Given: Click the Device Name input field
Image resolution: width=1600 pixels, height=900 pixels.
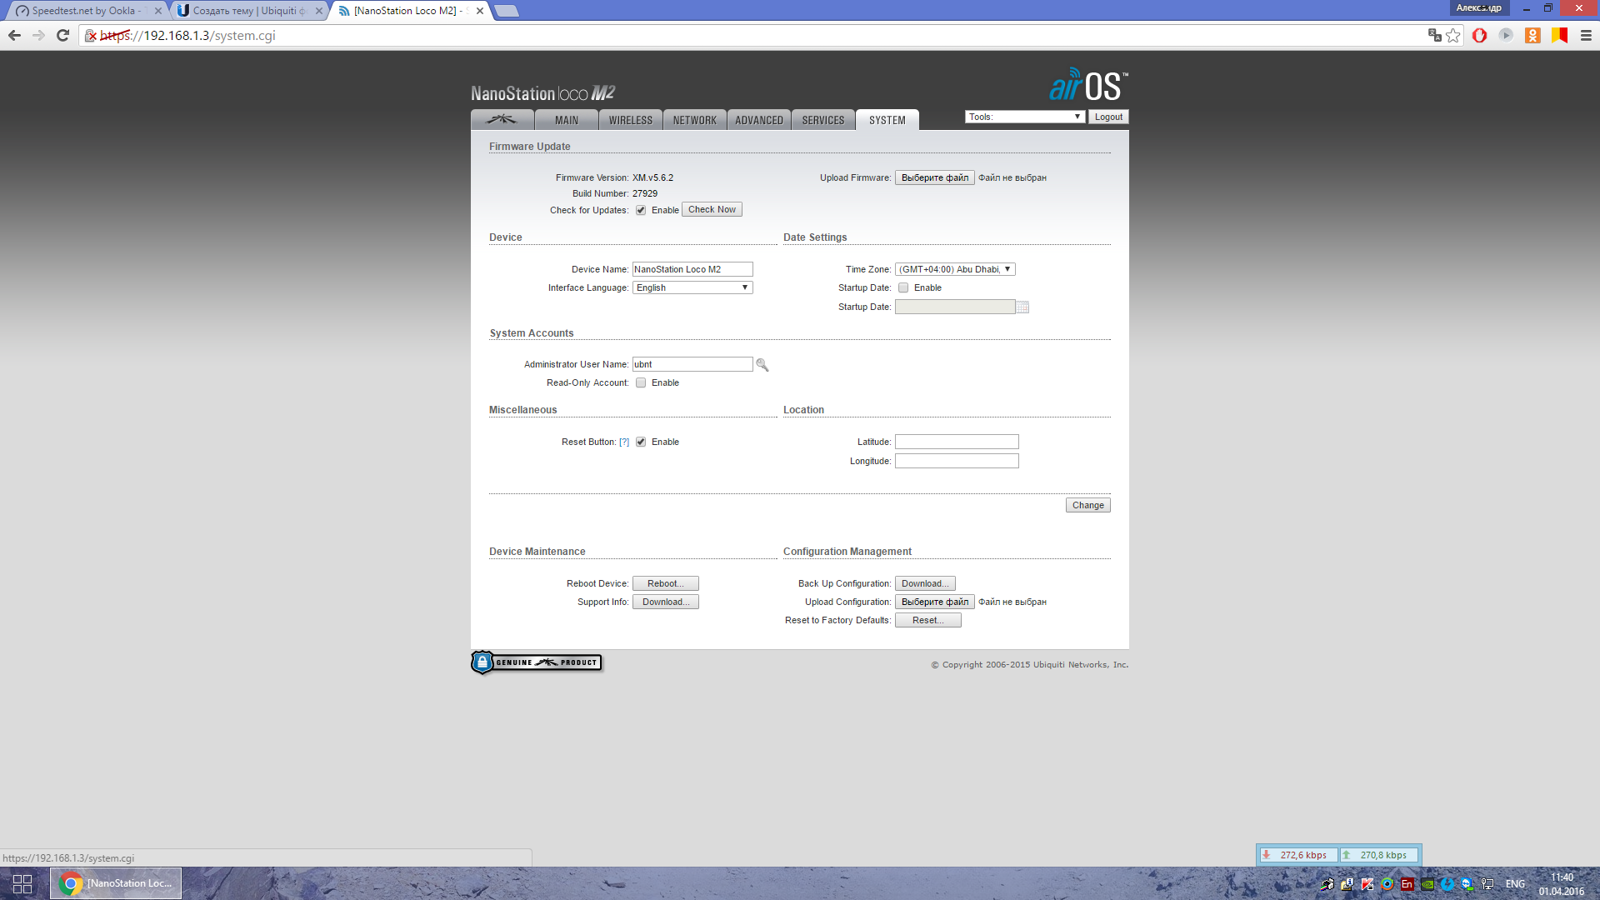Looking at the screenshot, I should pos(691,268).
